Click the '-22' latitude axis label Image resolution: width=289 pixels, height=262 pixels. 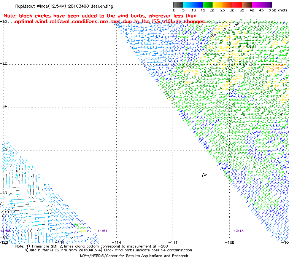coord(3,63)
